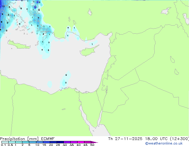Click the 15–20 mm legend color swatch

[47, 142]
